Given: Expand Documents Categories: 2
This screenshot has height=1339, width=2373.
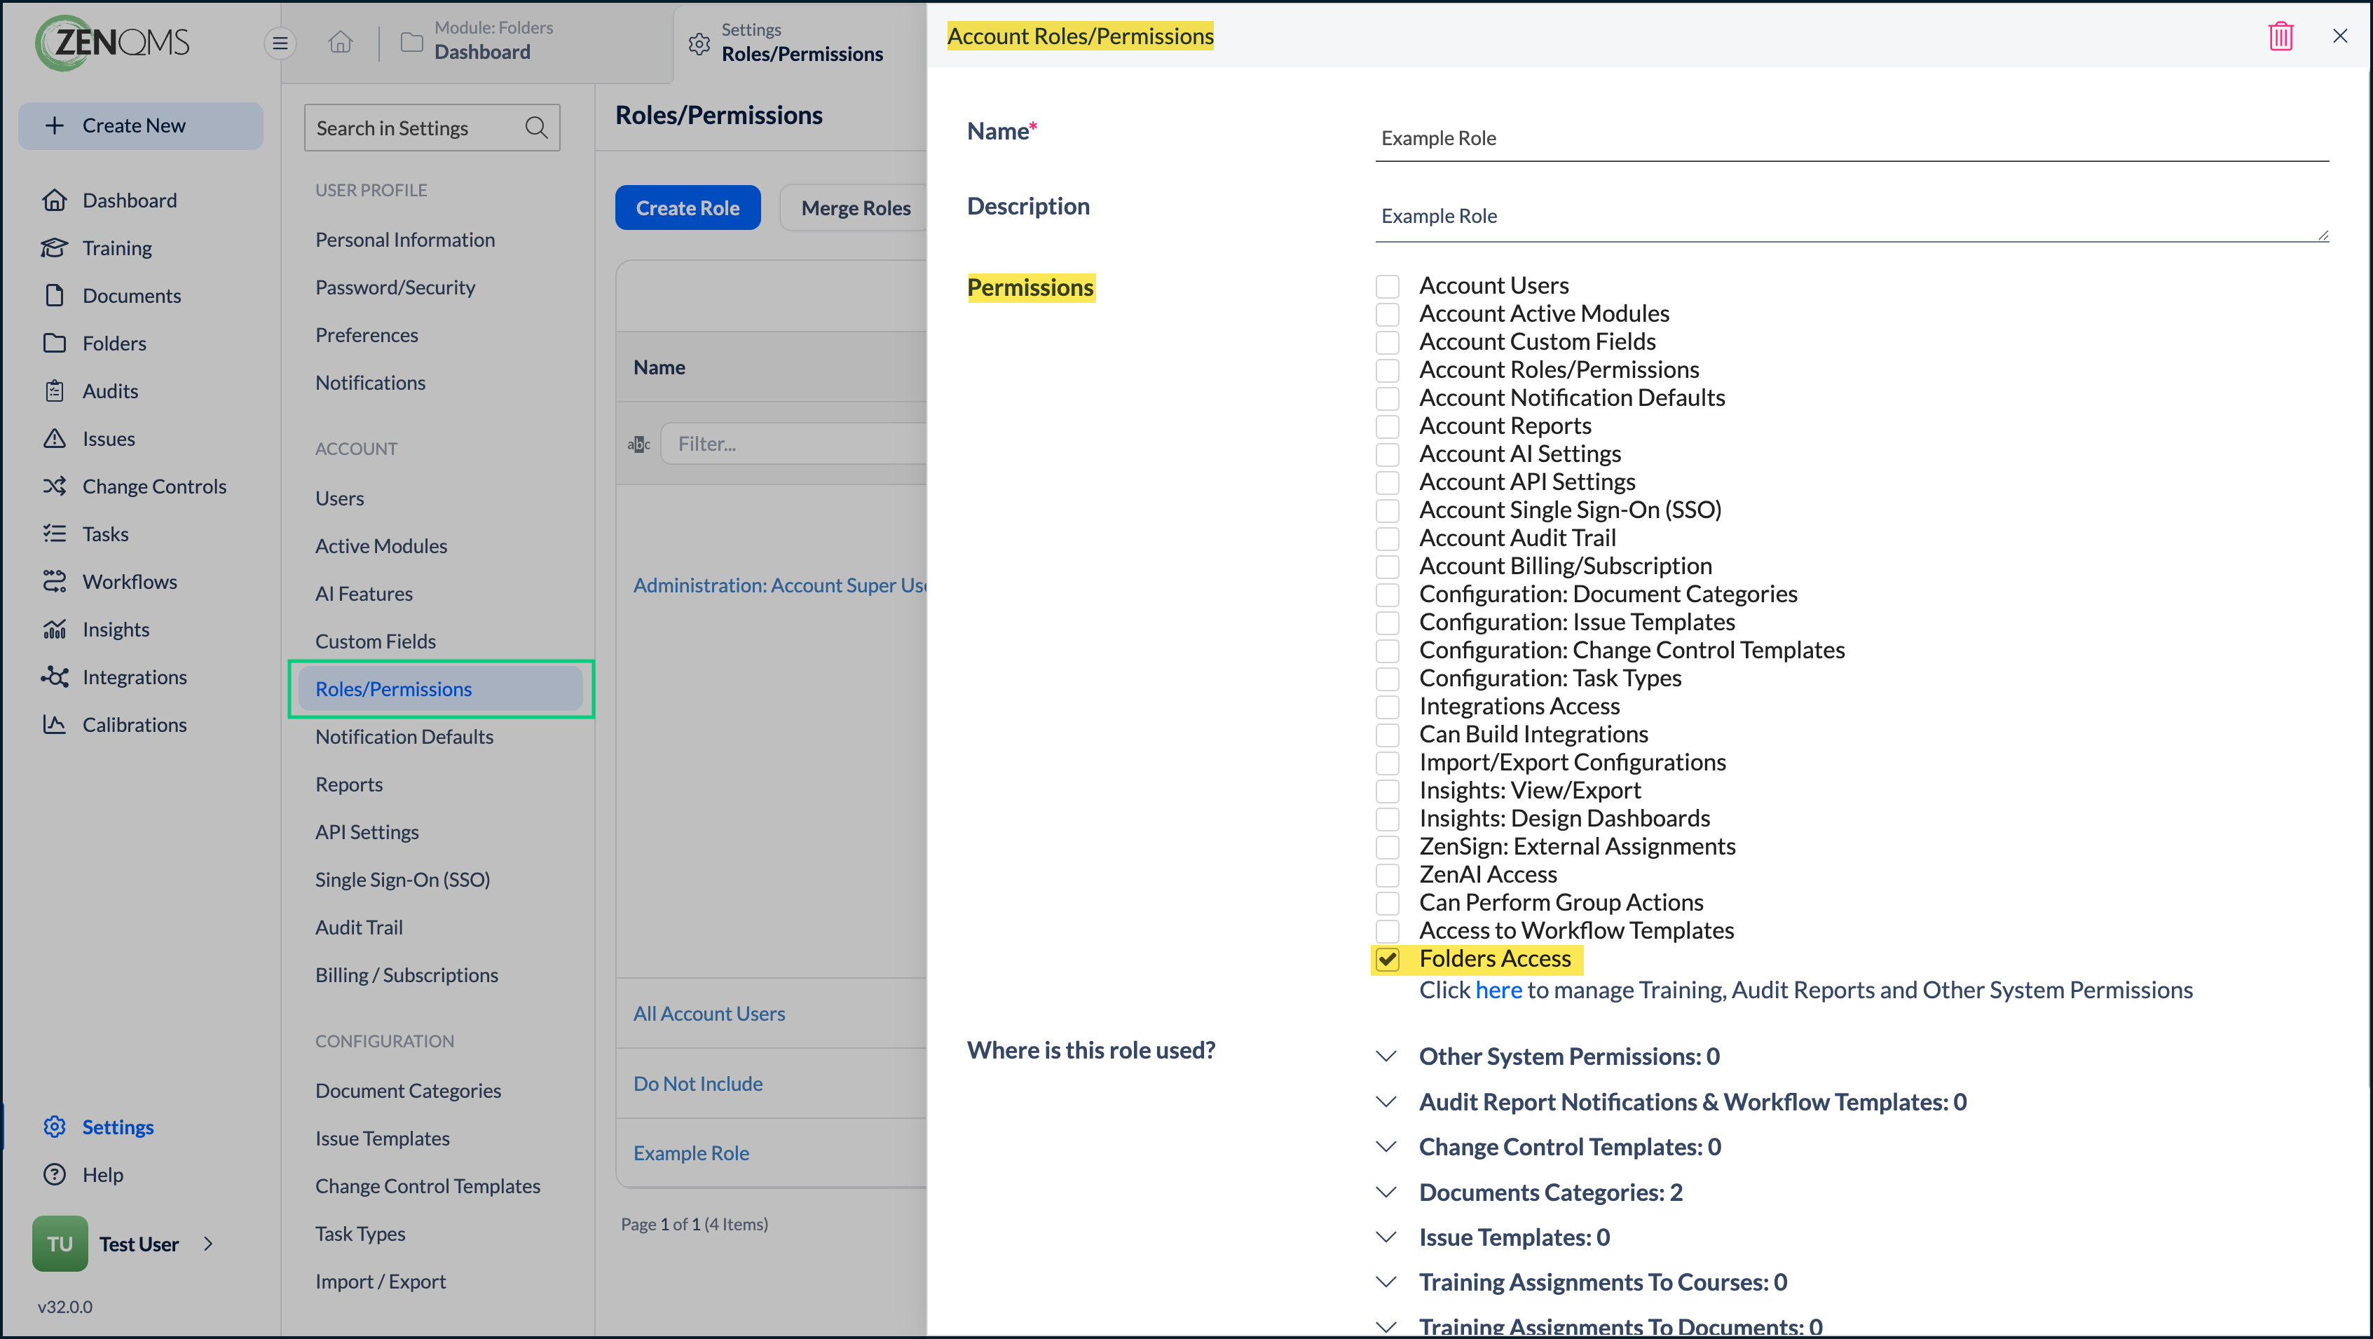Looking at the screenshot, I should [1386, 1192].
